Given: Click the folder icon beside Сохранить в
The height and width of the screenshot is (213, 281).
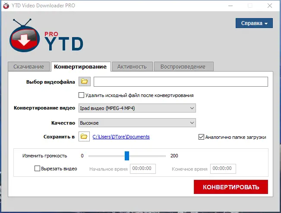Looking at the screenshot, I should (x=84, y=137).
